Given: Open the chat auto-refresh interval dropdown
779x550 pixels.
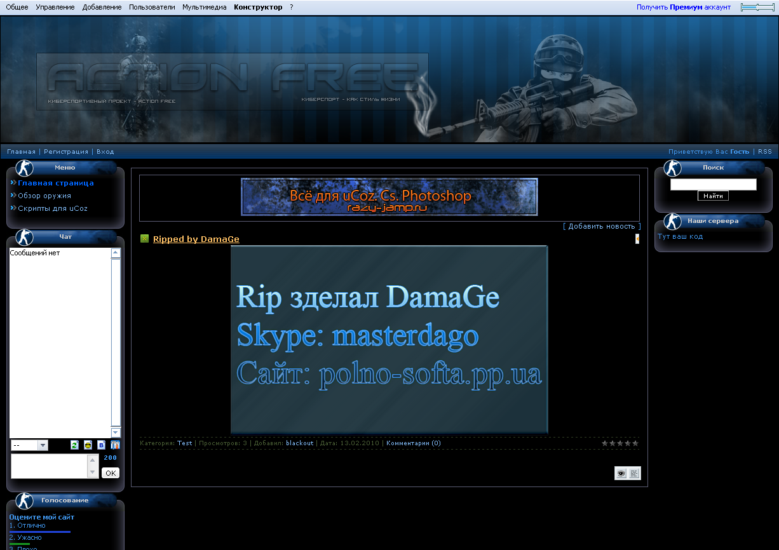Looking at the screenshot, I should click(29, 445).
